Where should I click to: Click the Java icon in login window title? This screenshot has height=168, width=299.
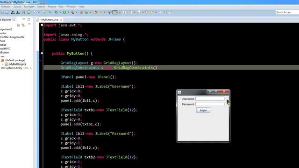179,92
